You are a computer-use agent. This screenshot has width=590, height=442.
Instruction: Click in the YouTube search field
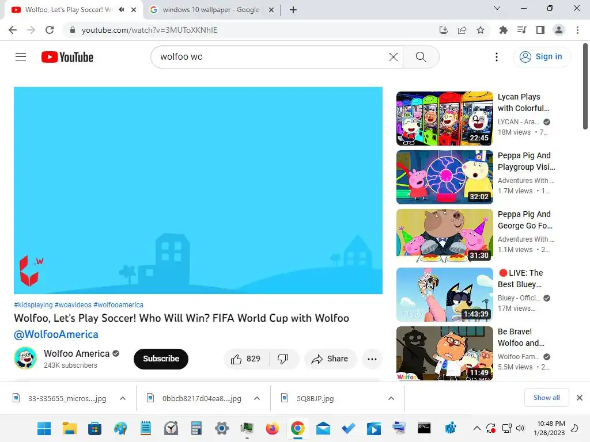point(271,57)
